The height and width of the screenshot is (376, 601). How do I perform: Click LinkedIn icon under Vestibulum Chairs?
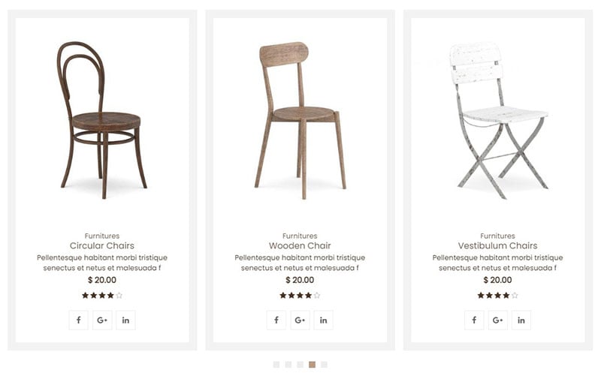pyautogui.click(x=521, y=320)
